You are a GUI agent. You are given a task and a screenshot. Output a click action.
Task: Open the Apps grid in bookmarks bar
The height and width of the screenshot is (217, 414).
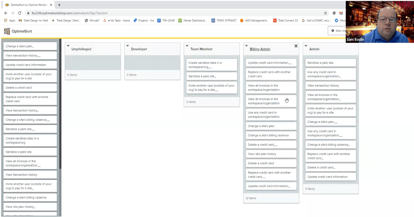pyautogui.click(x=10, y=20)
